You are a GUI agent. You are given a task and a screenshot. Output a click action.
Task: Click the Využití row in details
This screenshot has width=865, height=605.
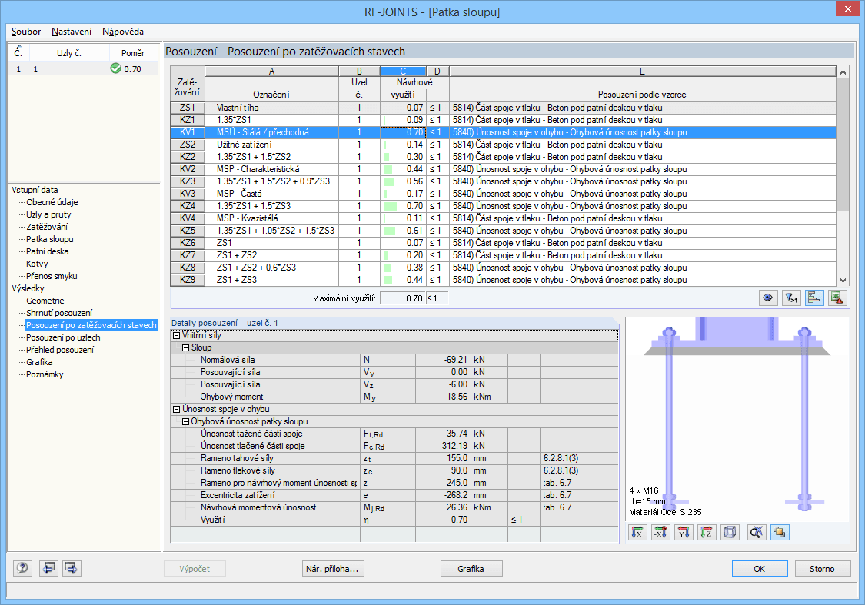[394, 520]
